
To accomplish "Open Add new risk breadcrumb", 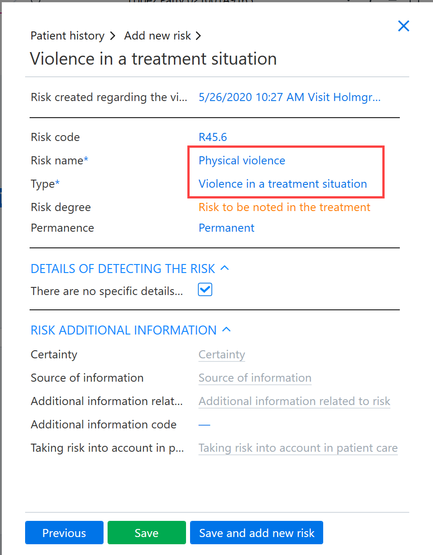I will tap(158, 36).
